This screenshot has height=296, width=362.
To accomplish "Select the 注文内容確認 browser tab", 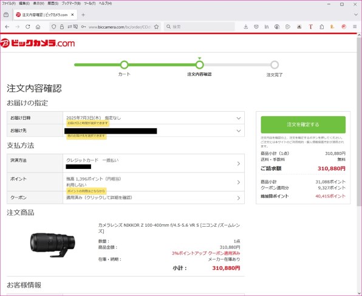I will pyautogui.click(x=45, y=15).
